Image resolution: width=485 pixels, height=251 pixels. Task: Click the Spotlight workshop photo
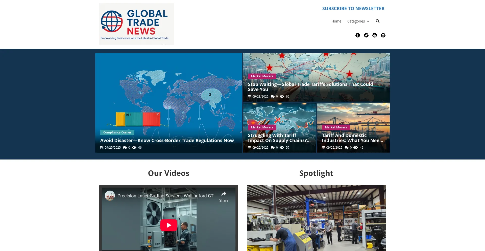(316, 218)
